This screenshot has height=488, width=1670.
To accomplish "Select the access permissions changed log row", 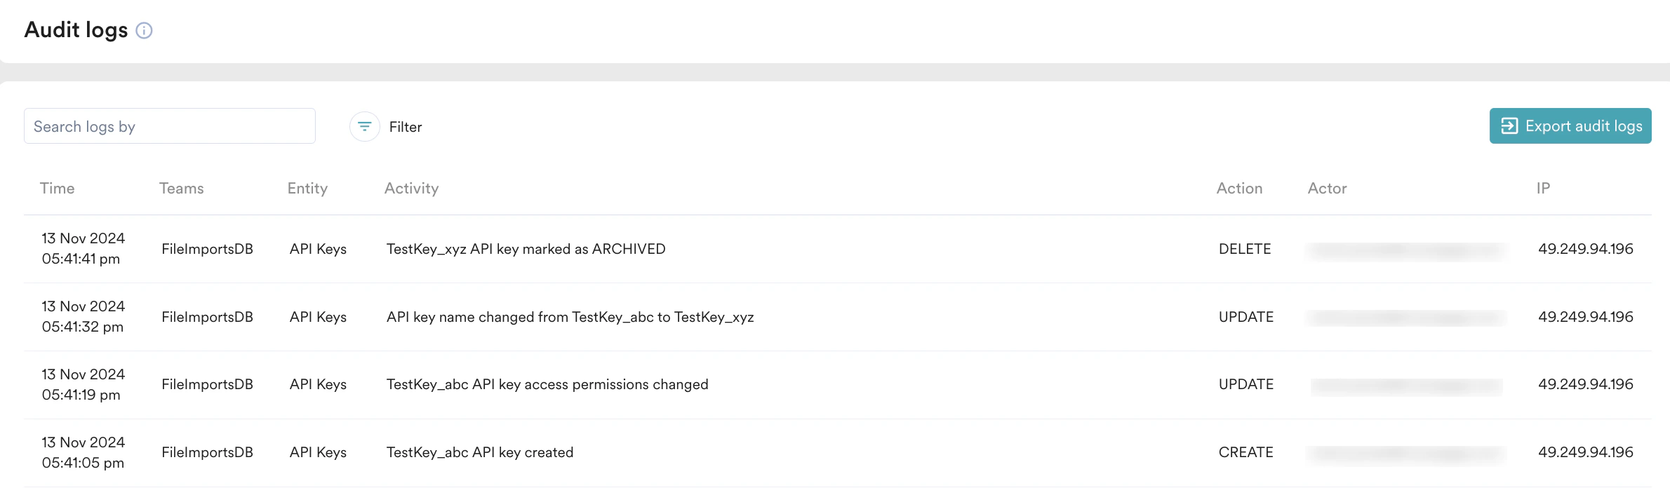I will (x=547, y=384).
